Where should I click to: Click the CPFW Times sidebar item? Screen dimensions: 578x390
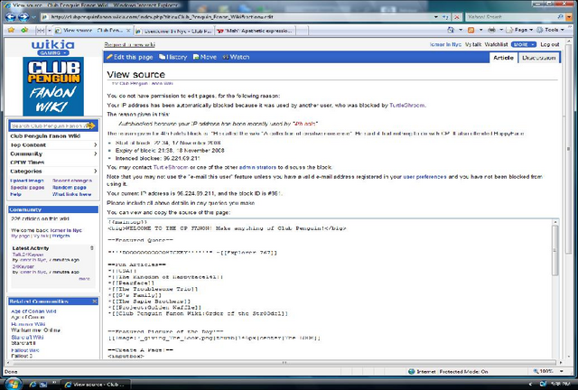click(27, 162)
